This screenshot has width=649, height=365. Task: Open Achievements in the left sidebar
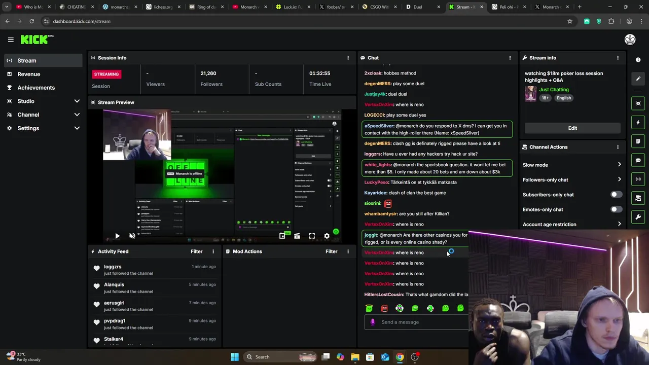coord(43,88)
